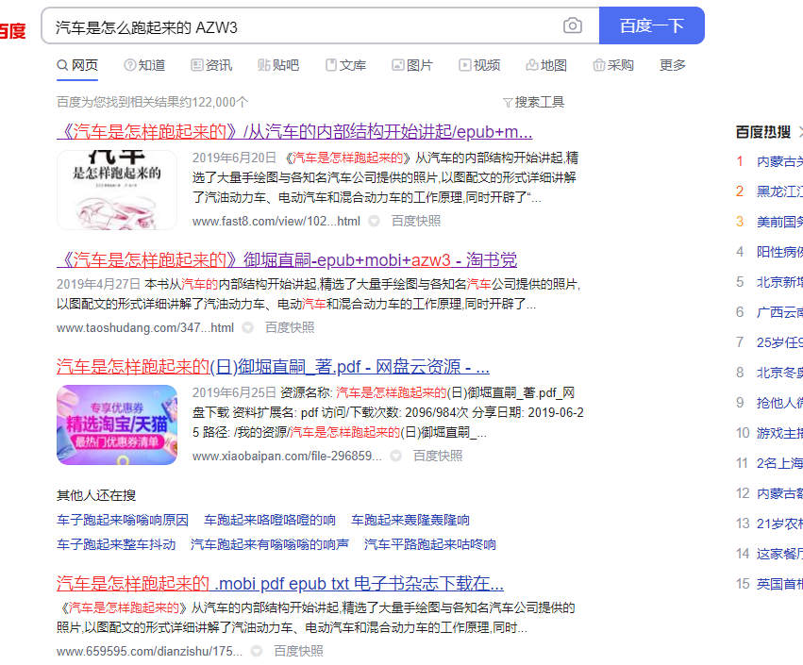Open the 地图 tab
This screenshot has height=665, width=803.
click(x=546, y=65)
